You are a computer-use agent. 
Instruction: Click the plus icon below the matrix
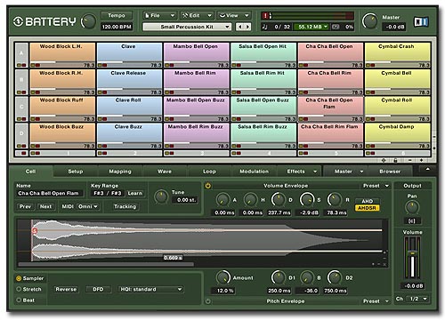[x=421, y=160]
